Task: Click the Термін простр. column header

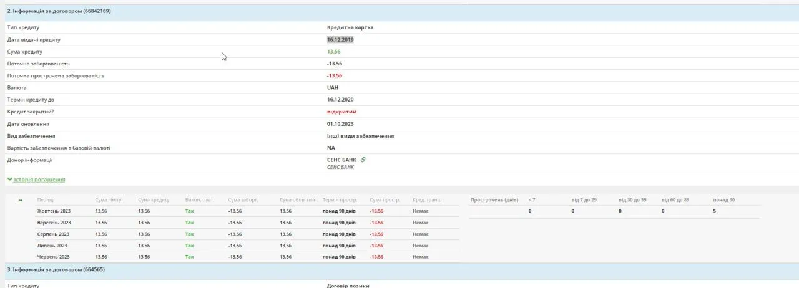Action: click(x=340, y=200)
